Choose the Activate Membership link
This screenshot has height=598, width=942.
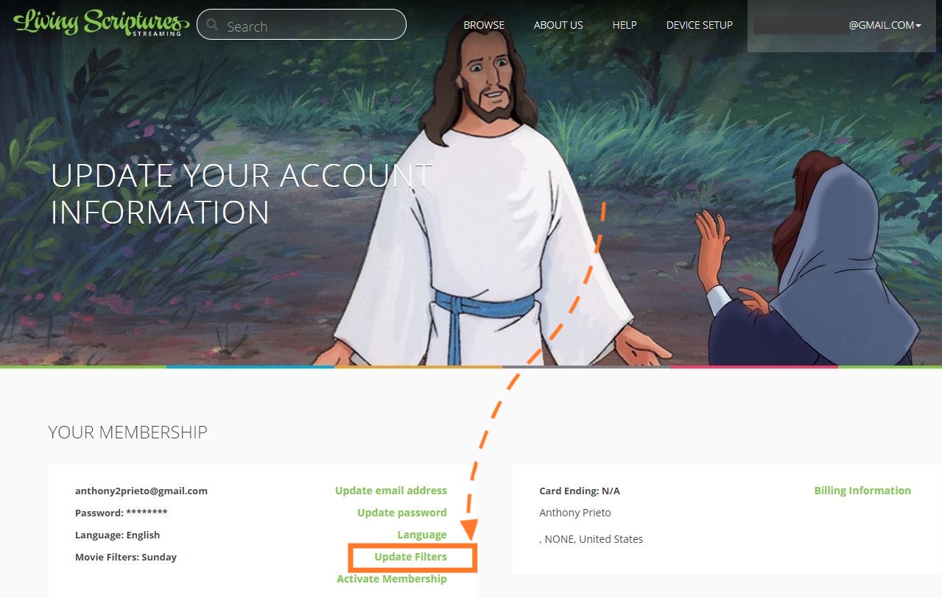click(392, 579)
